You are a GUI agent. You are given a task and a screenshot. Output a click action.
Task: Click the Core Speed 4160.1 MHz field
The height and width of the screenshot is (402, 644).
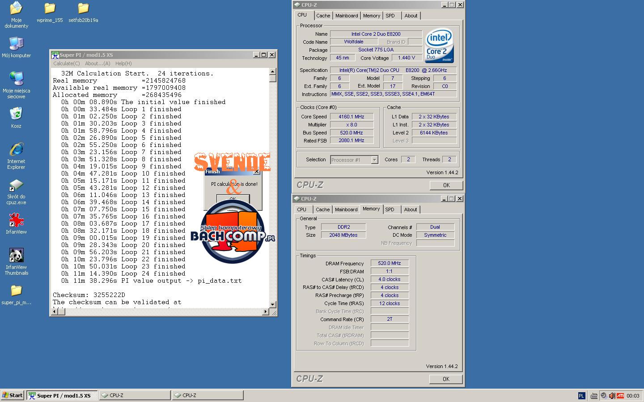point(352,117)
